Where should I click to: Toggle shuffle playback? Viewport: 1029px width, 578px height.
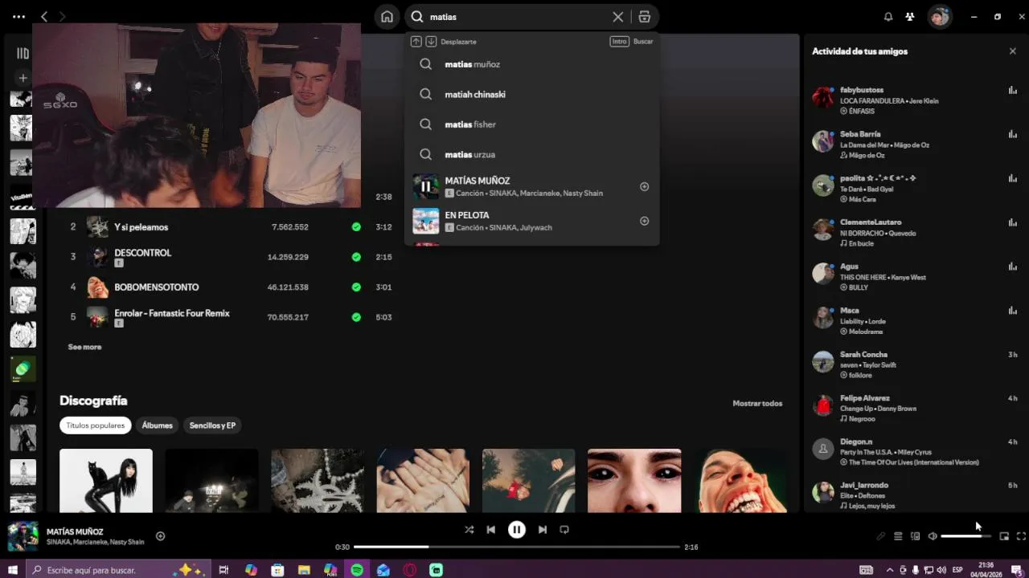pyautogui.click(x=469, y=530)
